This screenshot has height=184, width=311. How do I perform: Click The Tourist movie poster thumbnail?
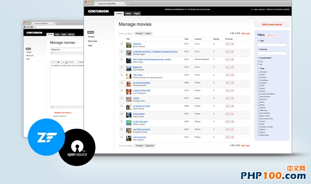coord(129,76)
